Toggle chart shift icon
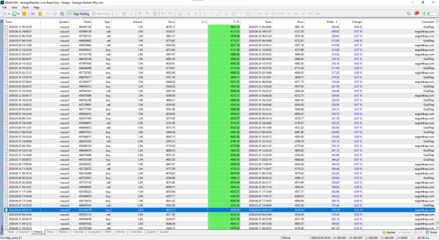 point(170,13)
